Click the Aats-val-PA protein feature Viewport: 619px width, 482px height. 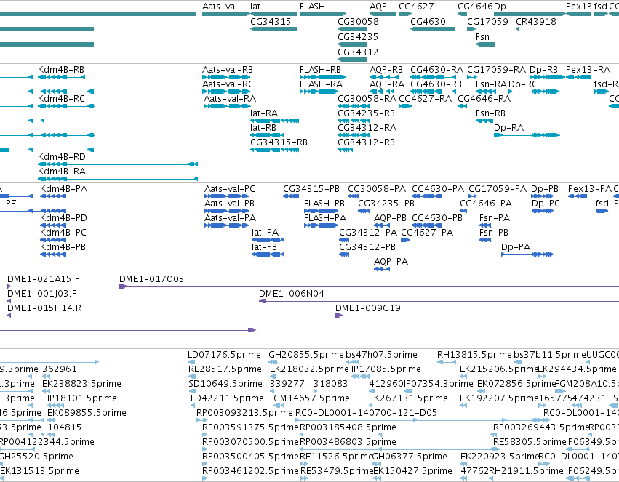point(227,225)
